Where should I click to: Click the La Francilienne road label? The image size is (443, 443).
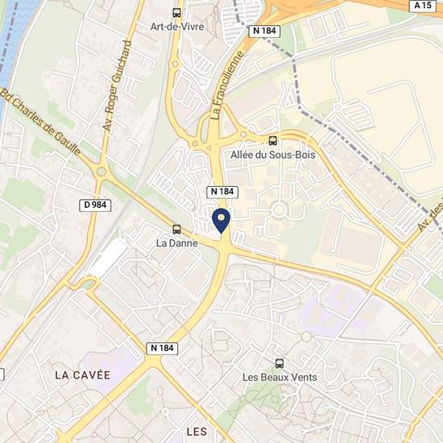227,85
